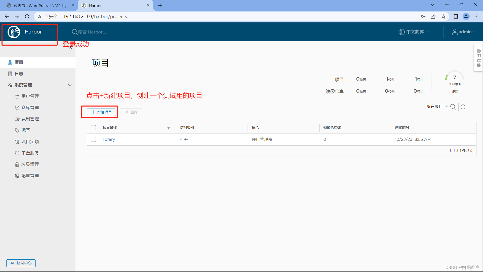This screenshot has width=483, height=272.
Task: Check the library project row checkbox
Action: coord(93,139)
